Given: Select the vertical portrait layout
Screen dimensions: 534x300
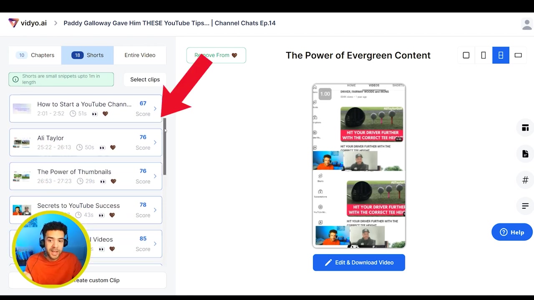Looking at the screenshot, I should 483,55.
